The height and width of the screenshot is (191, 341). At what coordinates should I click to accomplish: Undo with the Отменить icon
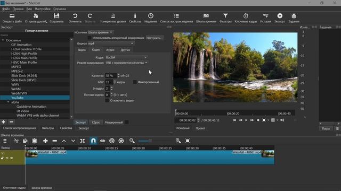point(75,18)
